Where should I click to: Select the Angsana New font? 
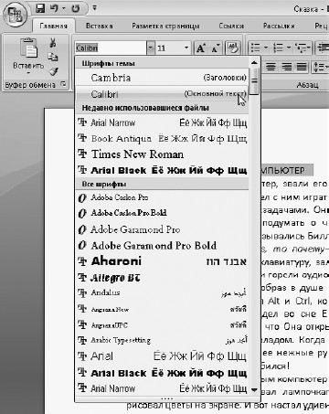(x=162, y=309)
